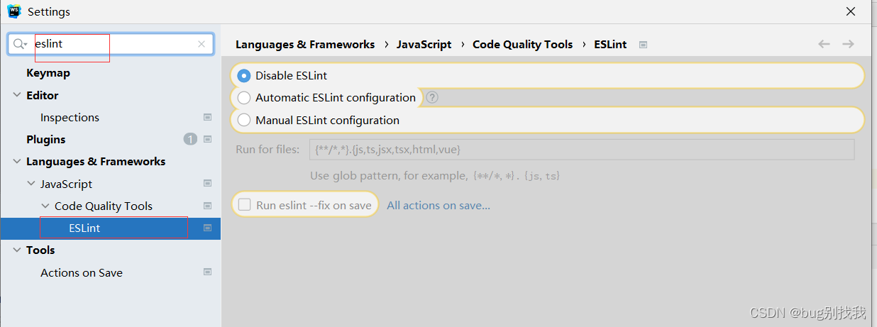Click project settings icon beside ESLint breadcrumb
877x327 pixels.
643,44
